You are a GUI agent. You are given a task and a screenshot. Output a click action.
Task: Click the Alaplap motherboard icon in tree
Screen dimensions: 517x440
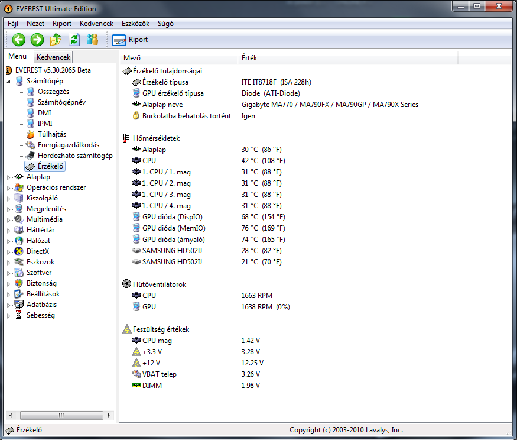(x=19, y=177)
